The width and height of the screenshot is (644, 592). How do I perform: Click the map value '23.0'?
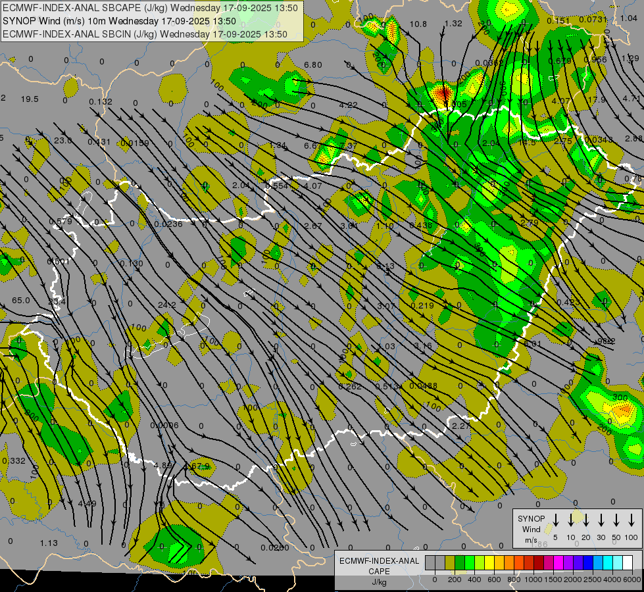pos(63,141)
